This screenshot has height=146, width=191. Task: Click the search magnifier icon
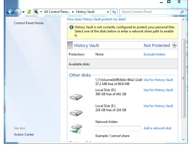pyautogui.click(x=182, y=12)
